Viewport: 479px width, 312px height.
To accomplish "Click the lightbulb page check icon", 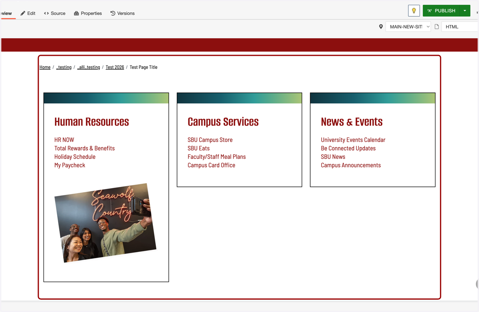I will click(414, 11).
